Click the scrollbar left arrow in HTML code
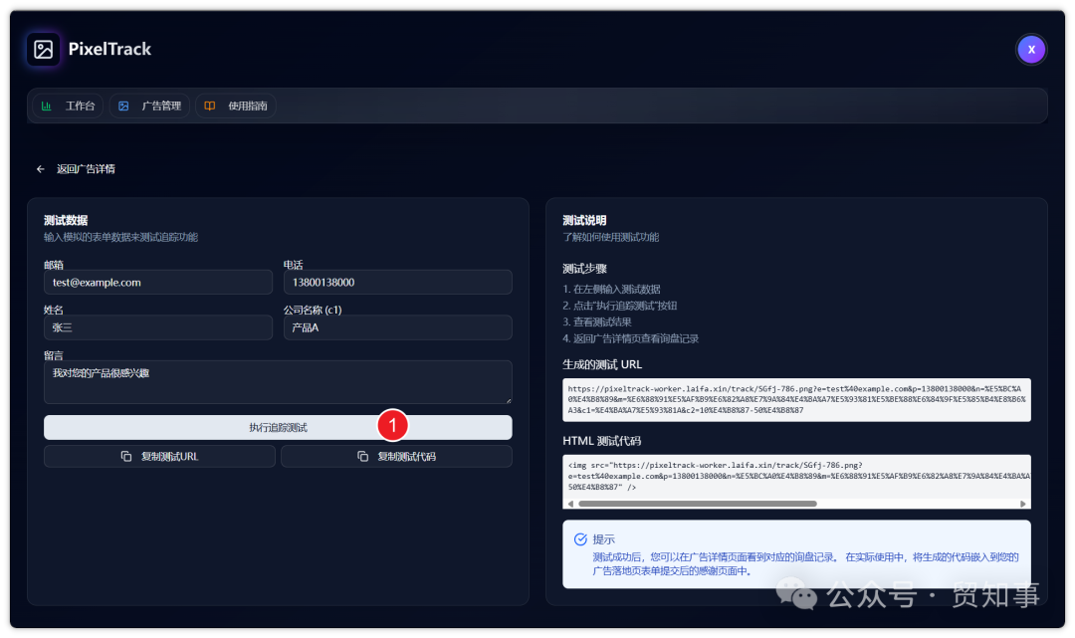This screenshot has height=638, width=1075. click(x=570, y=504)
